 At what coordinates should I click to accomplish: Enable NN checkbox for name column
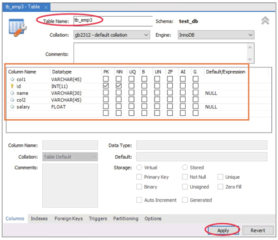point(118,92)
